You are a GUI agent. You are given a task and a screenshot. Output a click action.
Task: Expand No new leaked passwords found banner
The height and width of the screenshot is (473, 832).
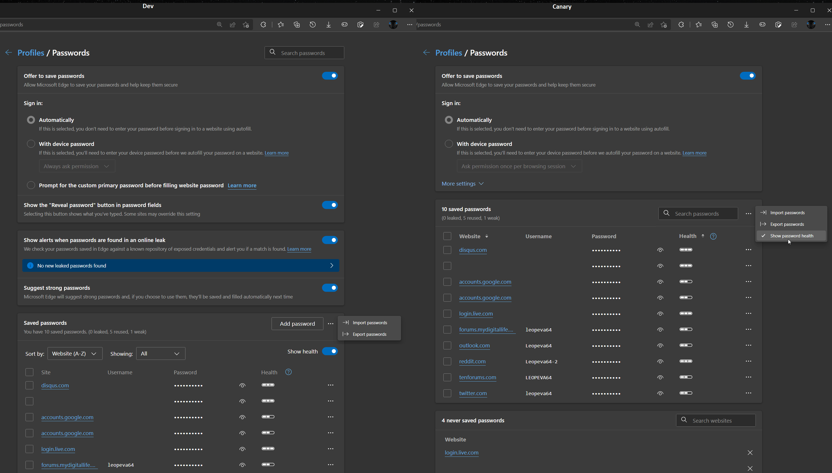pyautogui.click(x=181, y=265)
